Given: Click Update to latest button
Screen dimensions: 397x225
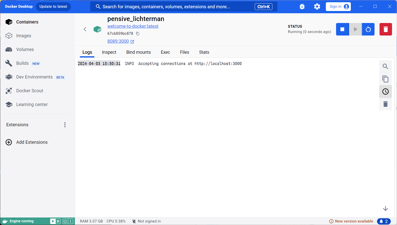Looking at the screenshot, I should pos(53,6).
